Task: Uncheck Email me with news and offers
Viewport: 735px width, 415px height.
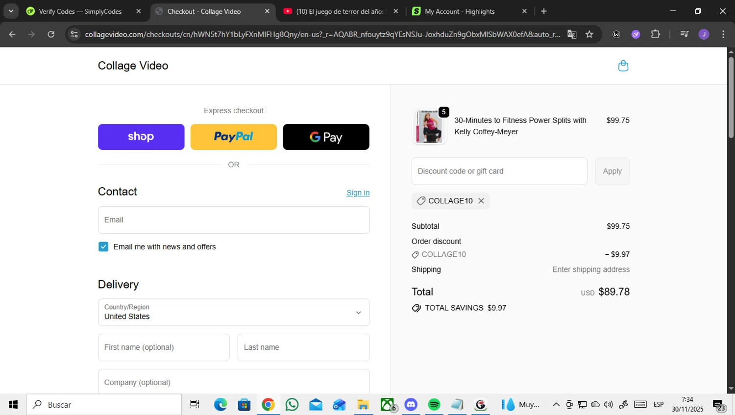Action: [x=103, y=247]
